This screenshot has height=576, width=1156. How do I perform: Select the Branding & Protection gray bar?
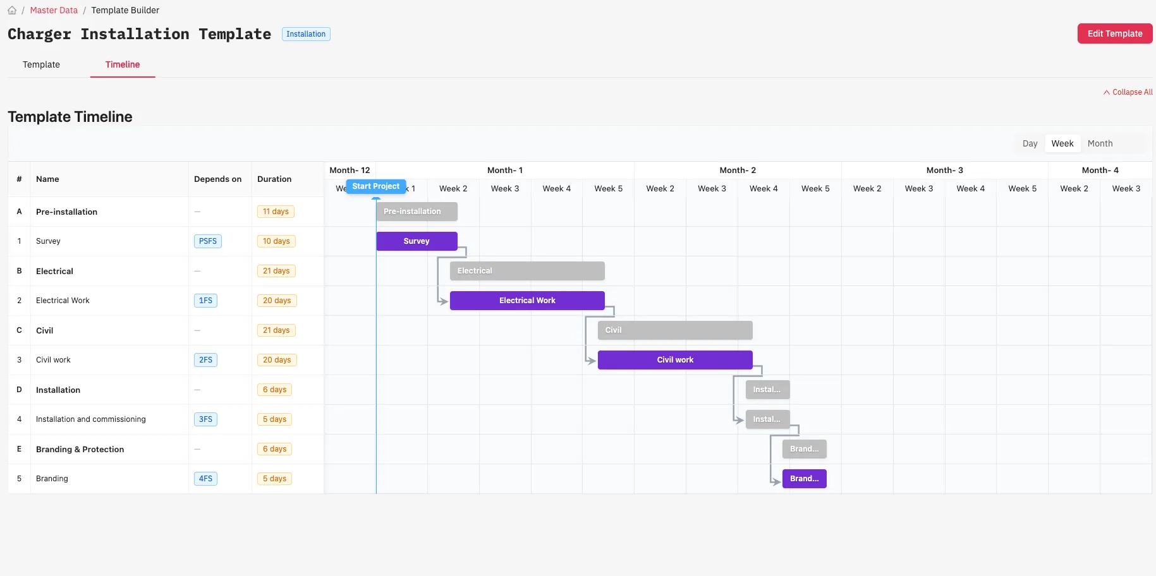click(x=804, y=449)
